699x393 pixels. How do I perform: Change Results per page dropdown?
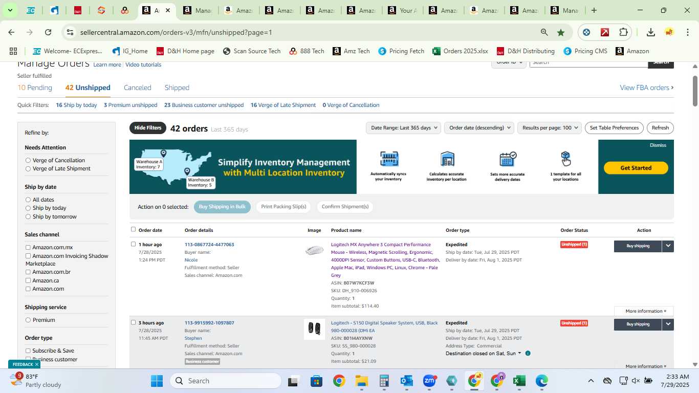[550, 128]
